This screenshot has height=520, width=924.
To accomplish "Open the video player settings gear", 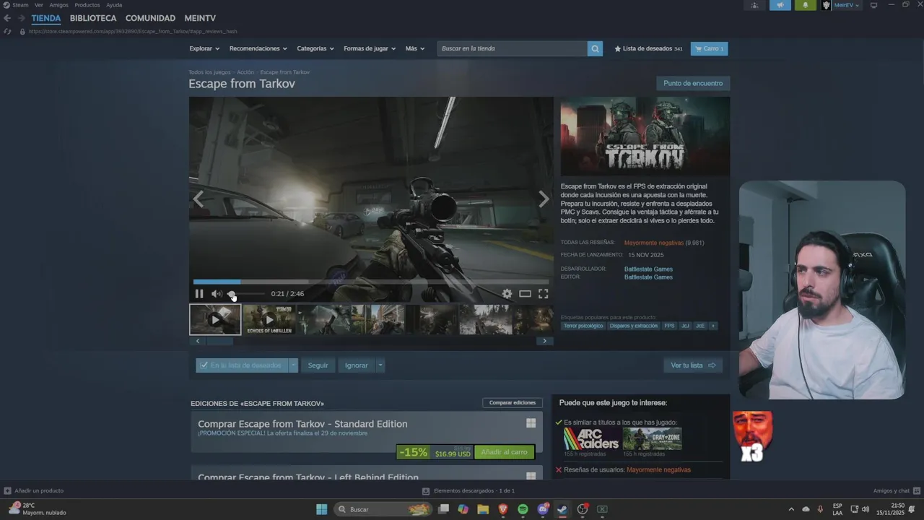I will (507, 294).
